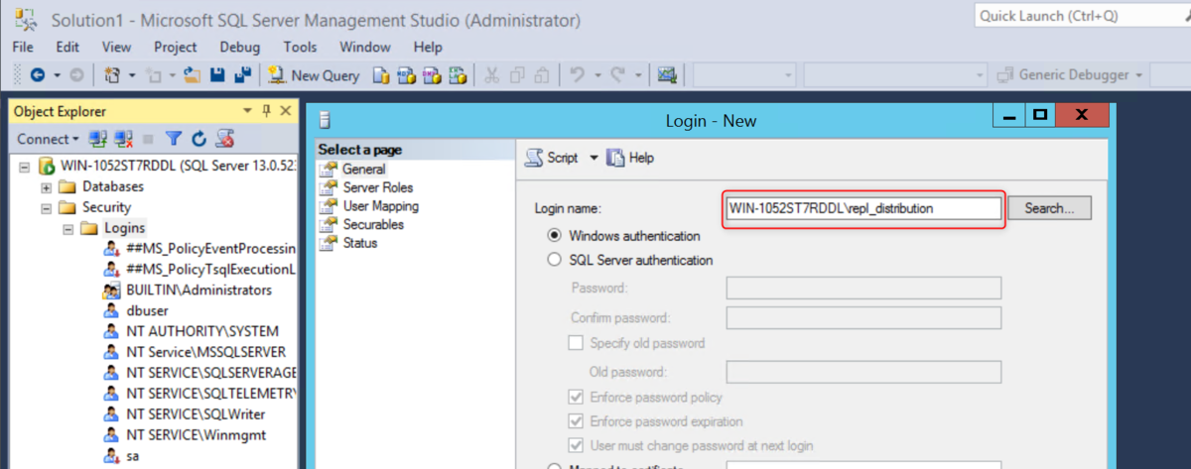
Task: Click the Login name input field
Action: (x=863, y=208)
